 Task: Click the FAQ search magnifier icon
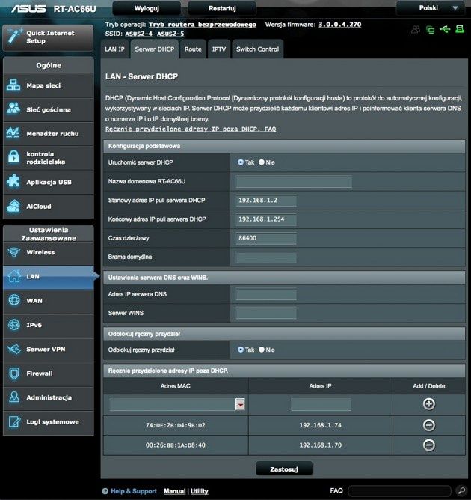[x=461, y=490]
